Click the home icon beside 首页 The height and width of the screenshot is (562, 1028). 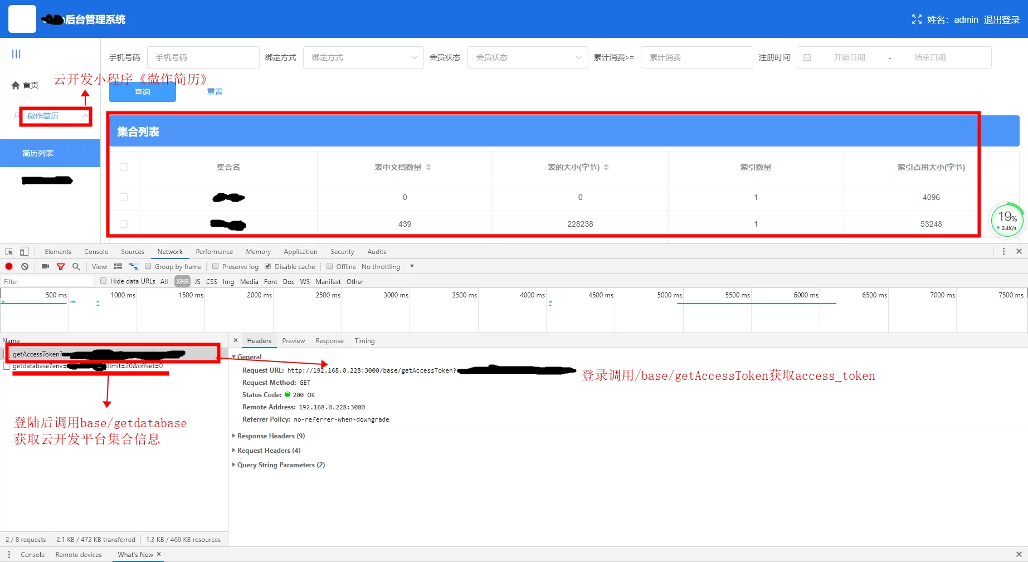pos(16,85)
